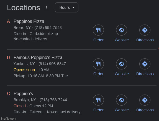The height and width of the screenshot is (121, 159).
Task: Open the Hours dropdown filter
Action: coord(66,7)
